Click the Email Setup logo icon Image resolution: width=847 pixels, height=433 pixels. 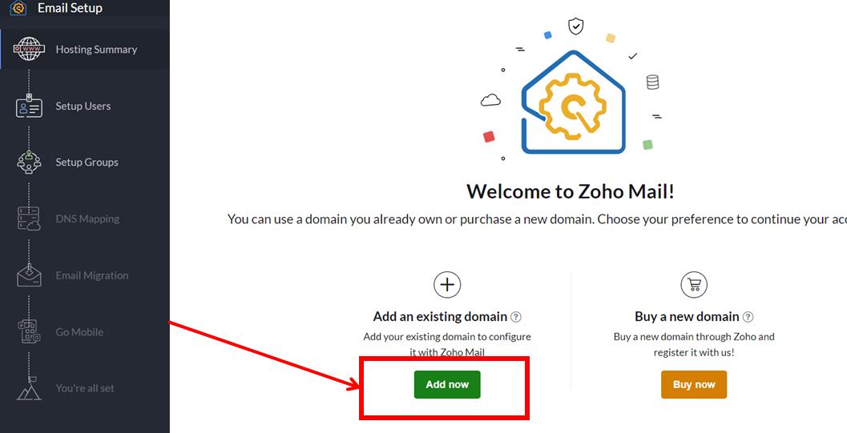click(20, 9)
